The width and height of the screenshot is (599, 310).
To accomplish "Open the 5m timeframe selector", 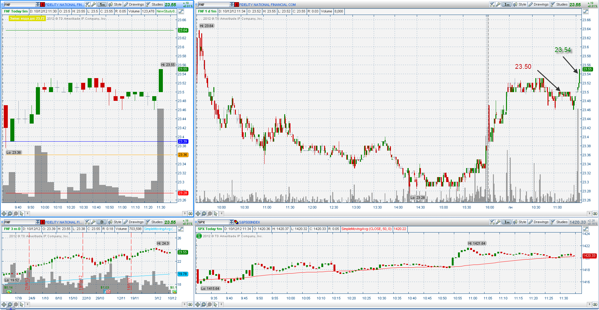I will [102, 4].
